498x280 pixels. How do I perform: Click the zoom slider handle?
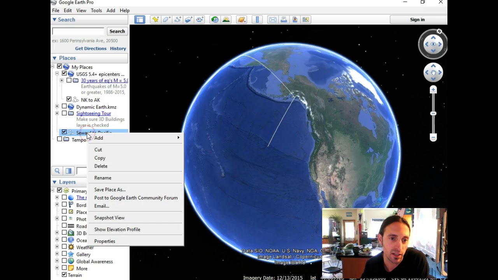pos(433,114)
